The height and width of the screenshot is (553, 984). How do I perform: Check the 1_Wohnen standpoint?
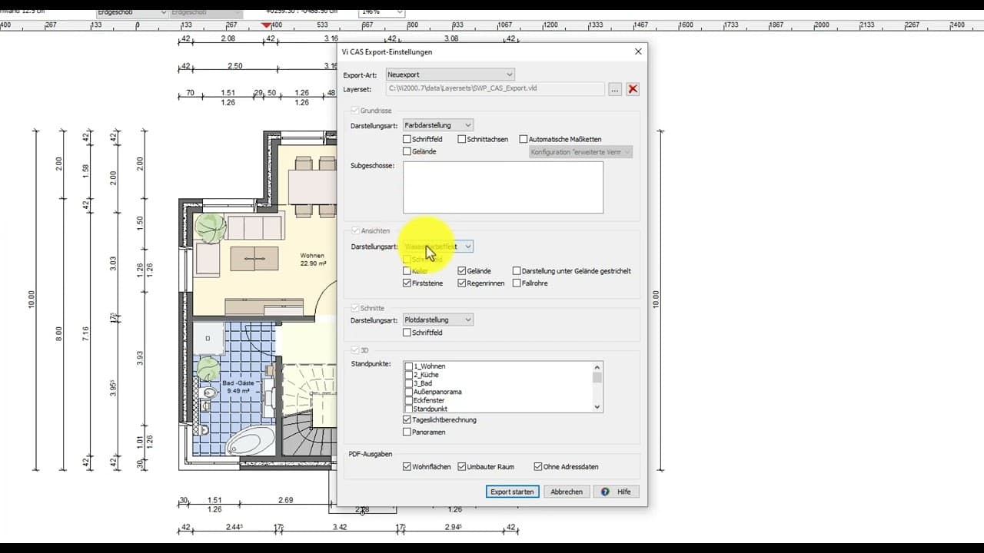[409, 366]
